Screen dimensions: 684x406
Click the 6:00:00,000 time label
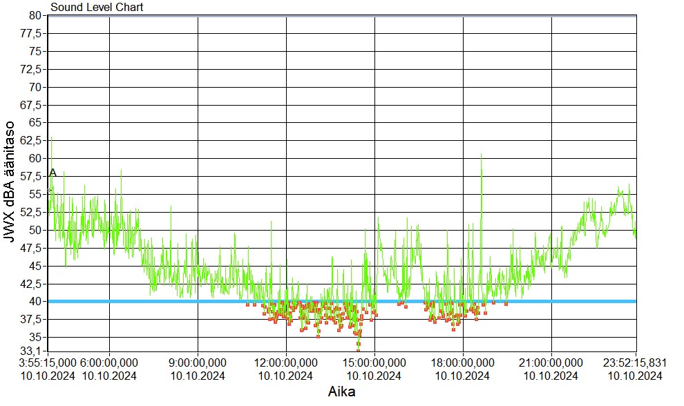pyautogui.click(x=110, y=362)
